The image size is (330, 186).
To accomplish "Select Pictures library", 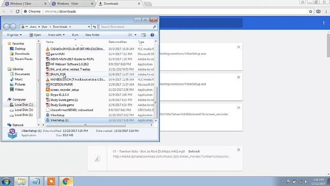I will (20, 84).
